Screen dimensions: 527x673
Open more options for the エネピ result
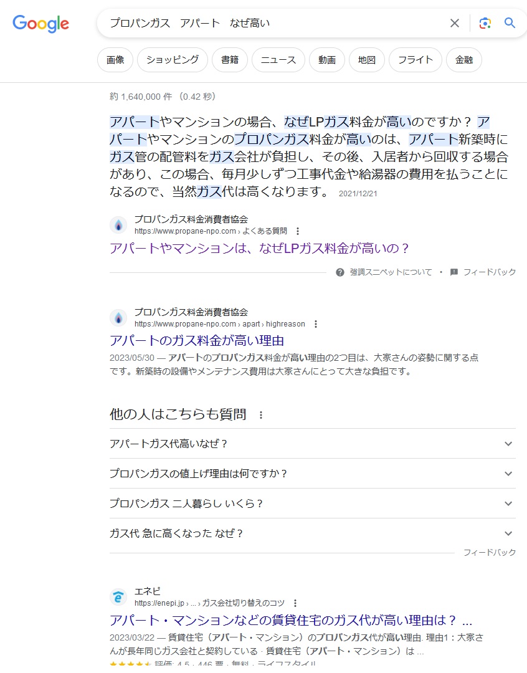point(295,603)
